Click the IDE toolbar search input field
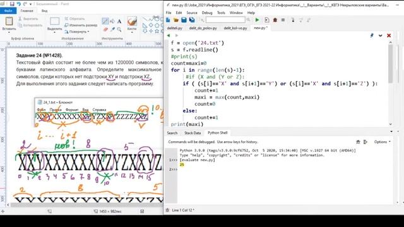 coord(225,20)
